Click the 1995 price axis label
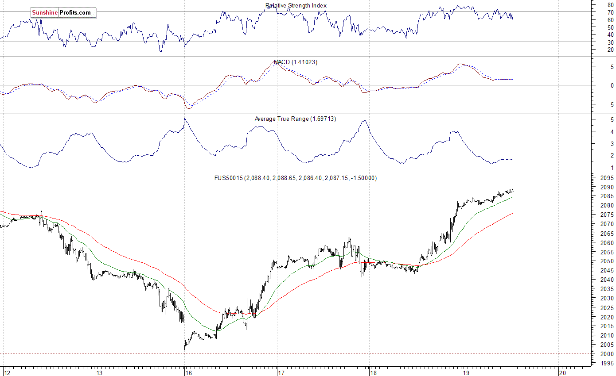 coord(607,364)
